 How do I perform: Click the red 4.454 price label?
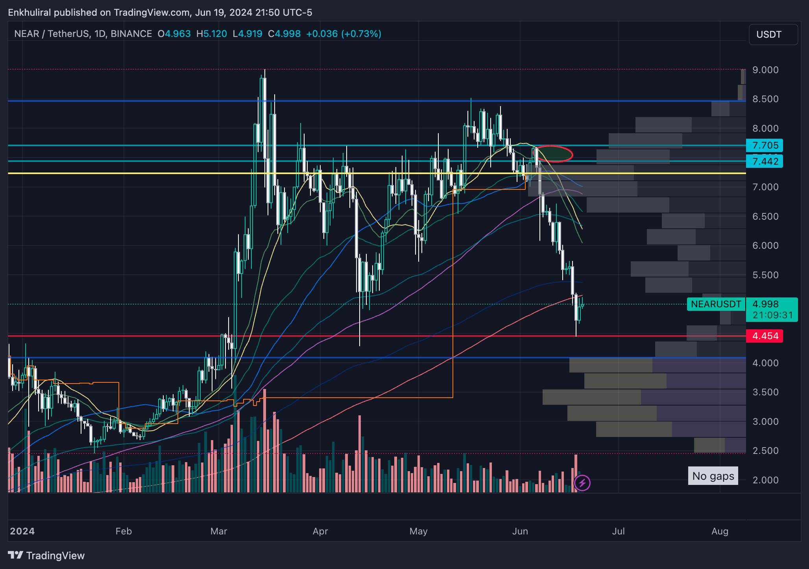click(x=765, y=336)
